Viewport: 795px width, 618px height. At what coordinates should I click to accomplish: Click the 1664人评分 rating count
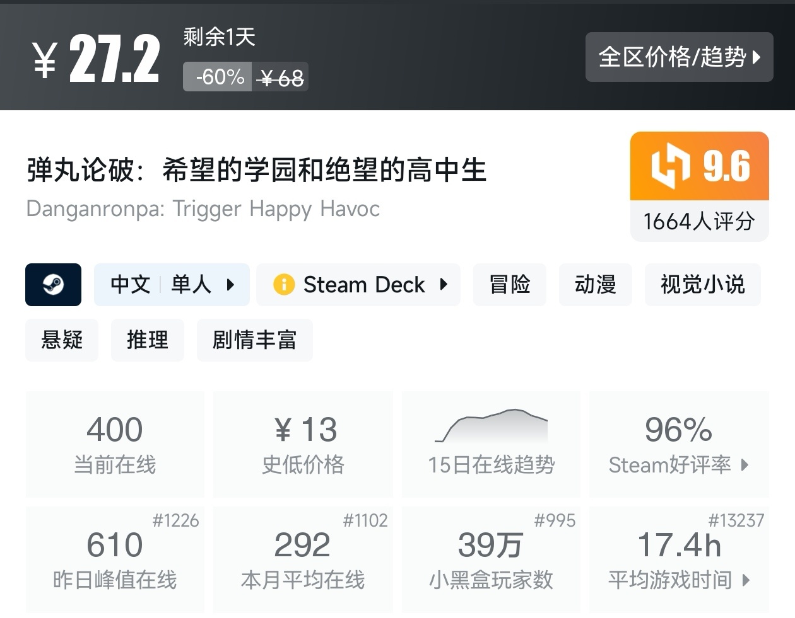coord(700,221)
